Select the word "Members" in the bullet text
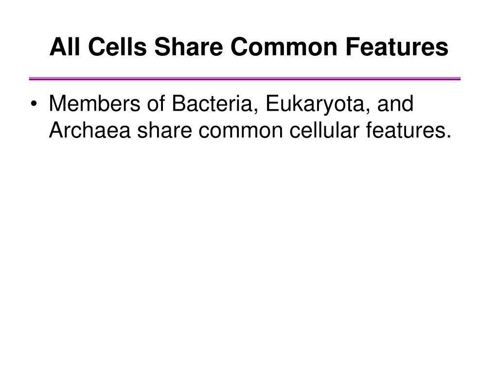The width and height of the screenshot is (498, 373). click(x=94, y=103)
